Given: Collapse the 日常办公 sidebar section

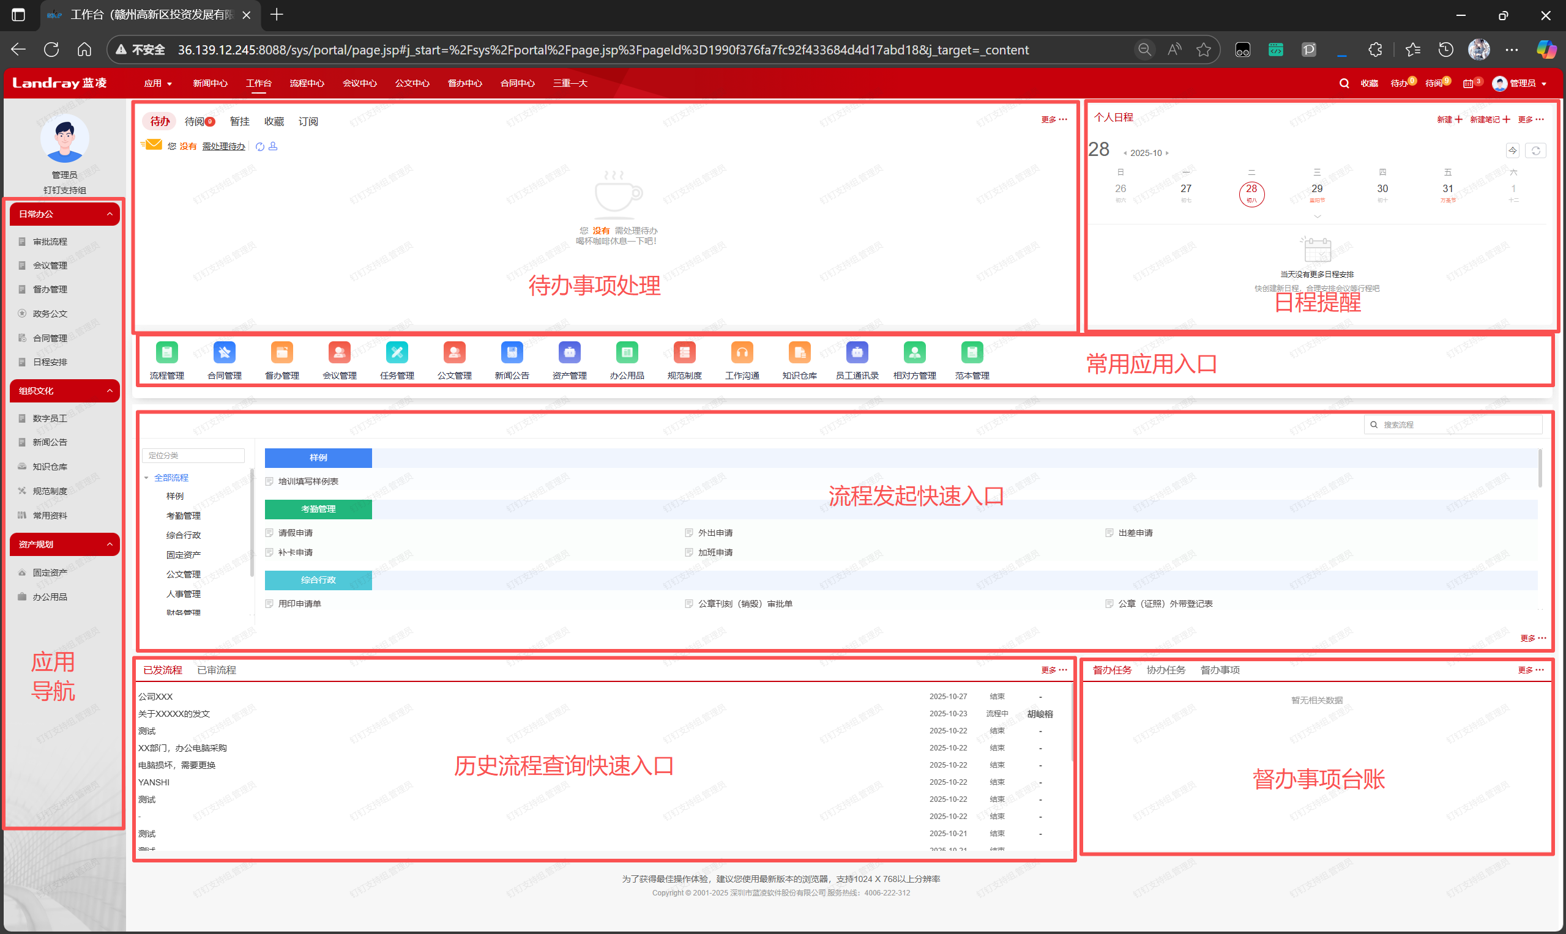Looking at the screenshot, I should pos(110,215).
